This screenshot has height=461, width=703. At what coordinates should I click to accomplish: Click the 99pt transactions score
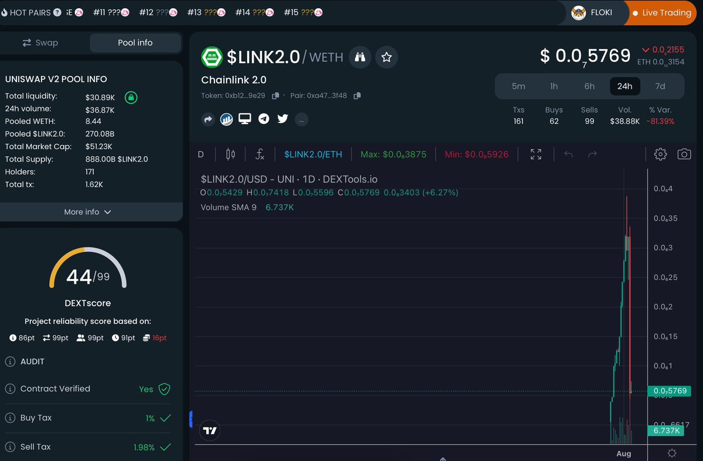click(56, 338)
